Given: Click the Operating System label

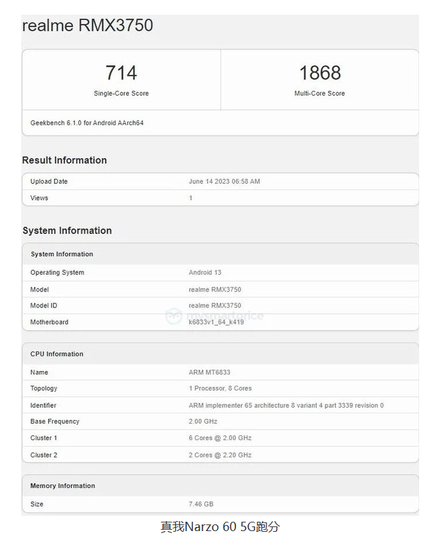Looking at the screenshot, I should click(x=57, y=272).
